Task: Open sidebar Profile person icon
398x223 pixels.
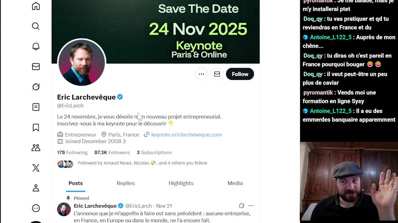Action: (36, 188)
